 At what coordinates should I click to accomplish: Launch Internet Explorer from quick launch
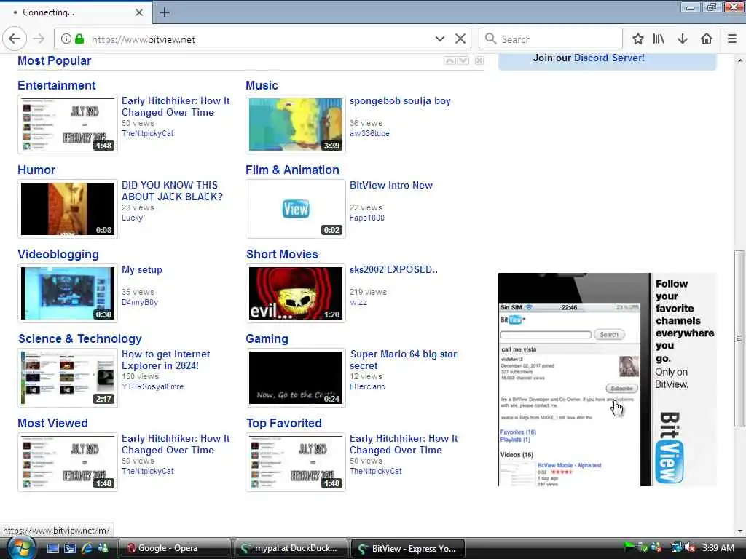point(87,548)
